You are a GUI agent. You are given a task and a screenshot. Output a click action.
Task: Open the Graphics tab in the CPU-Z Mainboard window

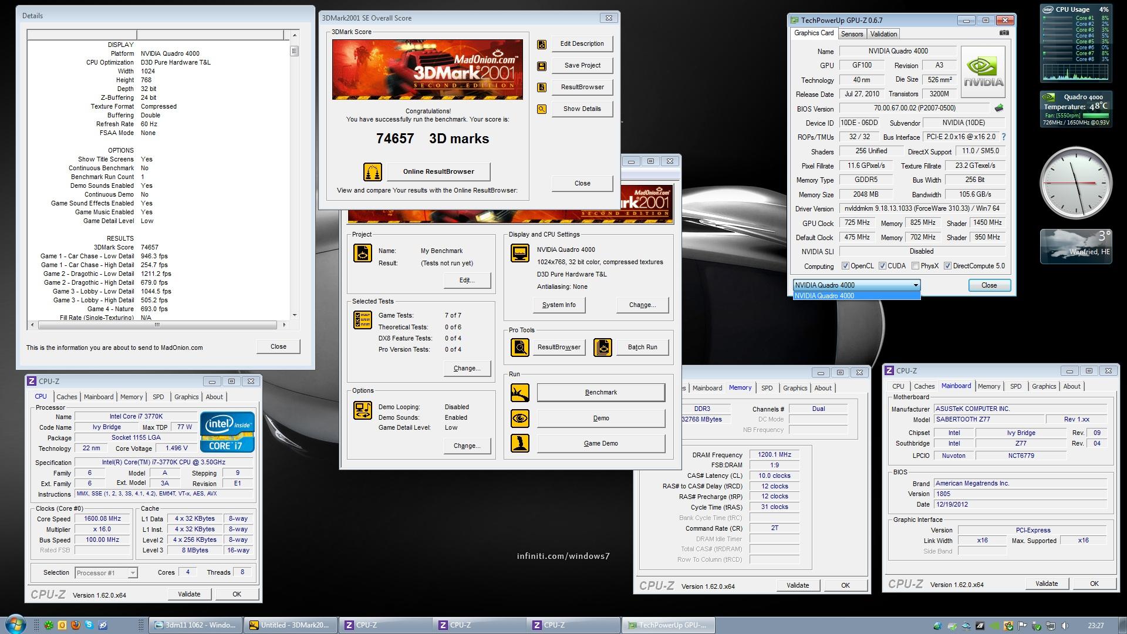[1044, 386]
